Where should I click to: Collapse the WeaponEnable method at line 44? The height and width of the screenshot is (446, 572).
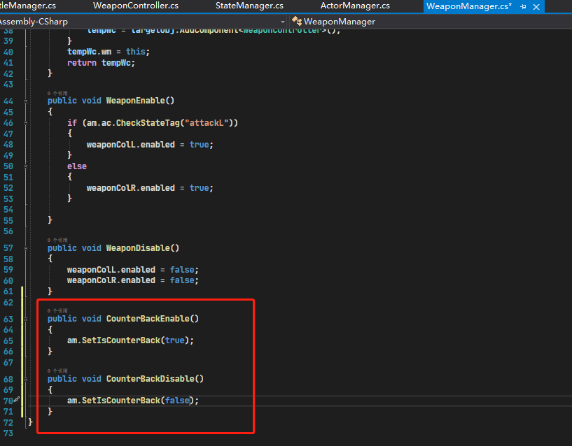25,101
